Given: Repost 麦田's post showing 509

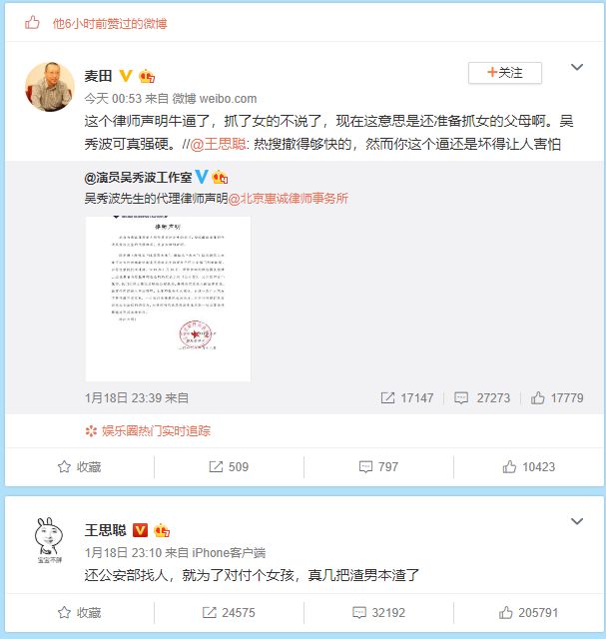Looking at the screenshot, I should click(229, 466).
